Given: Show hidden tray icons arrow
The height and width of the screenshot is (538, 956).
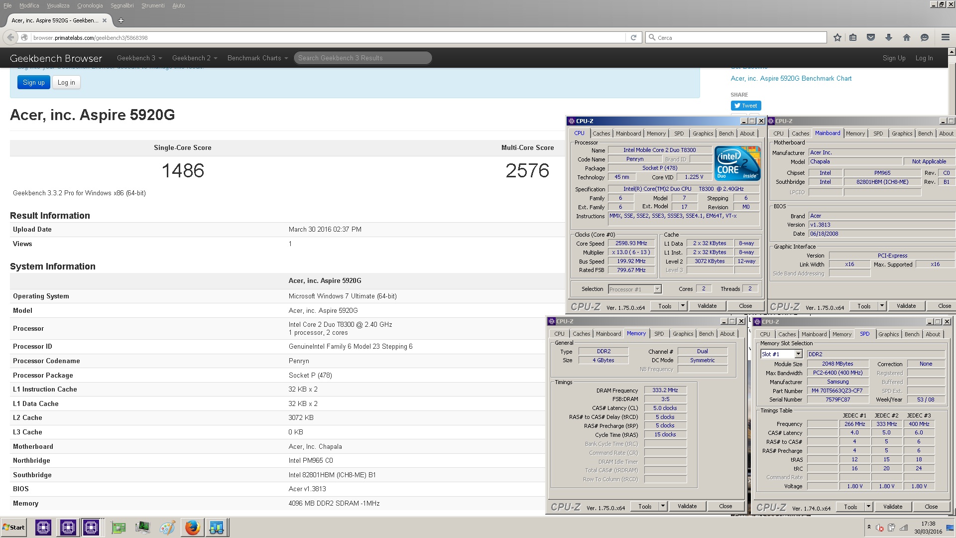Looking at the screenshot, I should (869, 528).
